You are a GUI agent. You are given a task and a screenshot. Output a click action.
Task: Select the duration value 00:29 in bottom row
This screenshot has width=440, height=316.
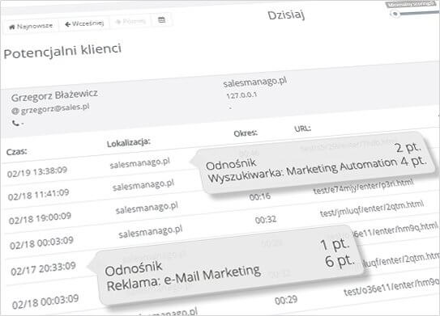[286, 301]
